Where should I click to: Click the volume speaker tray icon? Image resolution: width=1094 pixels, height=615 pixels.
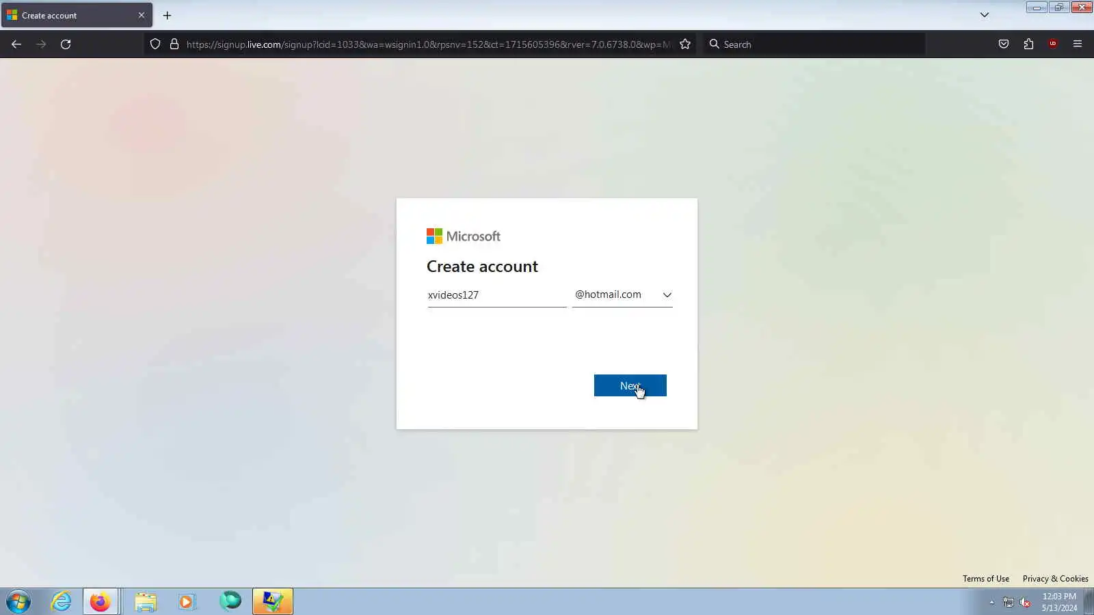tap(1025, 603)
